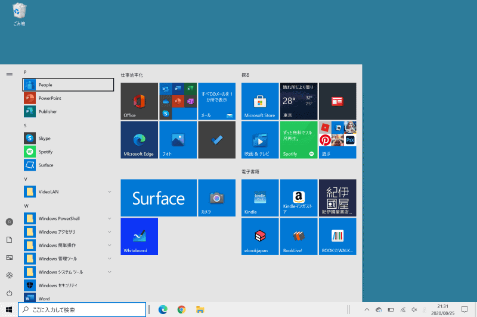Screen dimensions: 477x317
Task: Open the 紀伊國屋書店 tile
Action: pos(337,198)
